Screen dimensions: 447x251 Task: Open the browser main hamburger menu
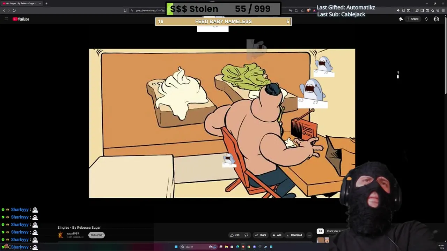[x=444, y=10]
